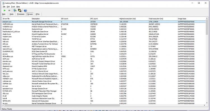Click the vertical scrollbar down arrow
The height and width of the screenshot is (111, 210).
[x=207, y=103]
